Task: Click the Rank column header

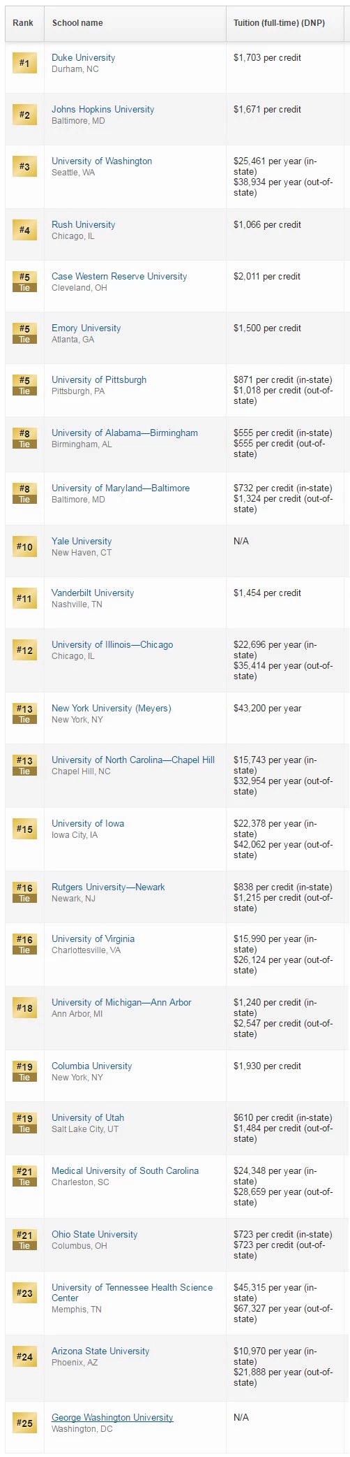Action: pyautogui.click(x=23, y=23)
